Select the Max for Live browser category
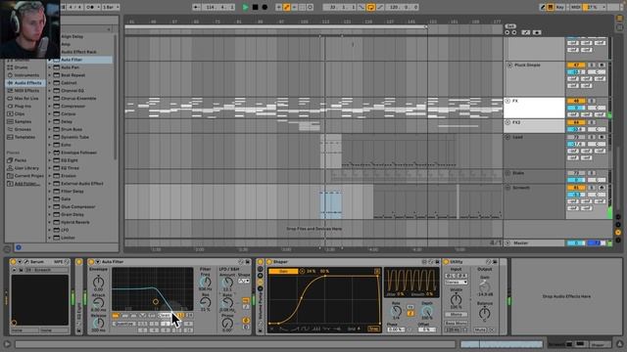 tap(26, 98)
